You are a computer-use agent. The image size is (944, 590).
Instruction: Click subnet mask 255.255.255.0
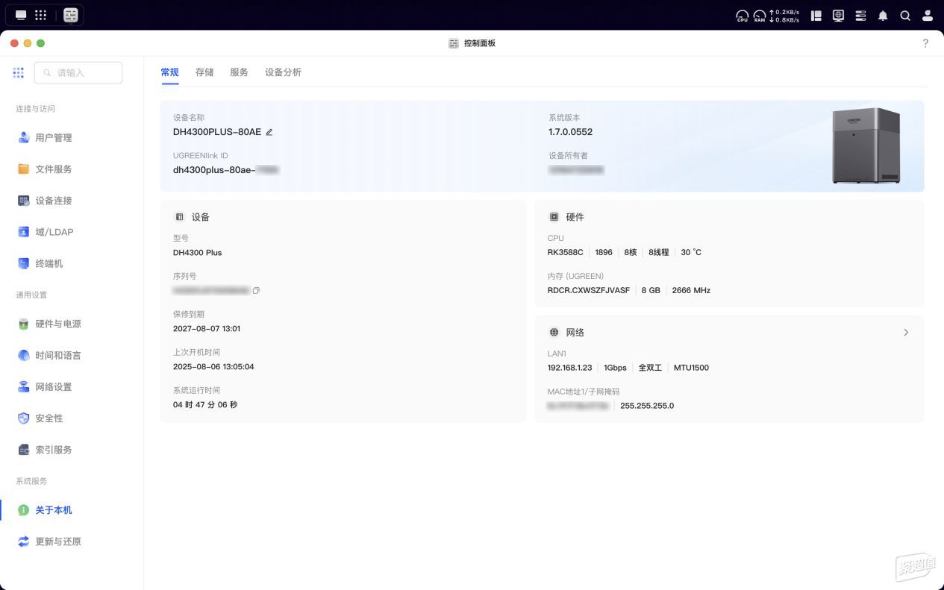(647, 406)
